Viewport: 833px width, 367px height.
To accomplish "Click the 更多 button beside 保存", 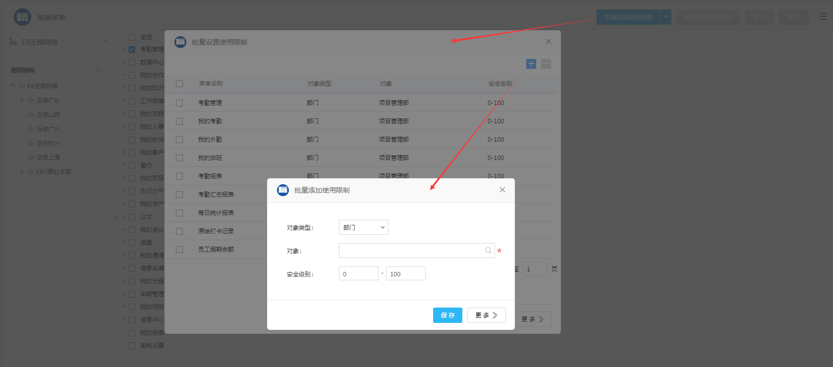I will (x=486, y=315).
